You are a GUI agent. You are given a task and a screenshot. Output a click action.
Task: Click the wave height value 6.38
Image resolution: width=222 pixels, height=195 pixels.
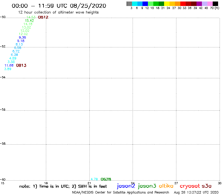pyautogui.click(x=14, y=55)
